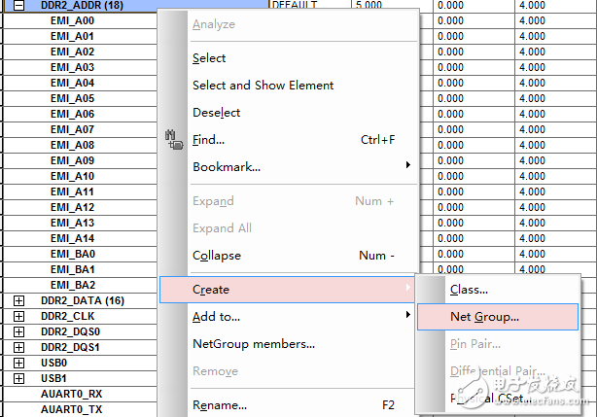Open the Create submenu entry
The width and height of the screenshot is (597, 417).
point(287,290)
